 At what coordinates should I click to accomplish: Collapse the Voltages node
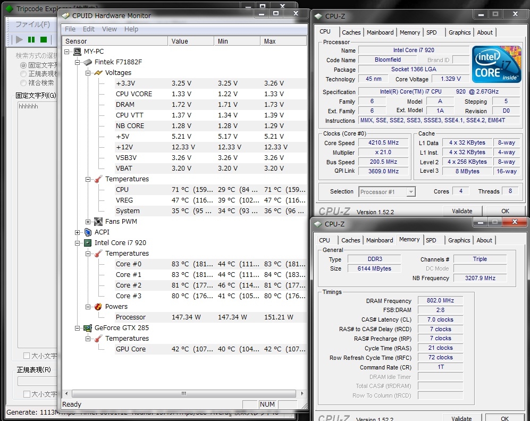tap(88, 73)
